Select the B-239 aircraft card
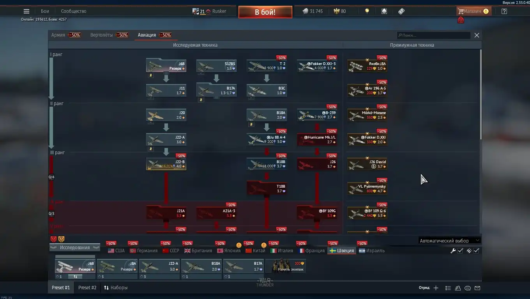 317,115
